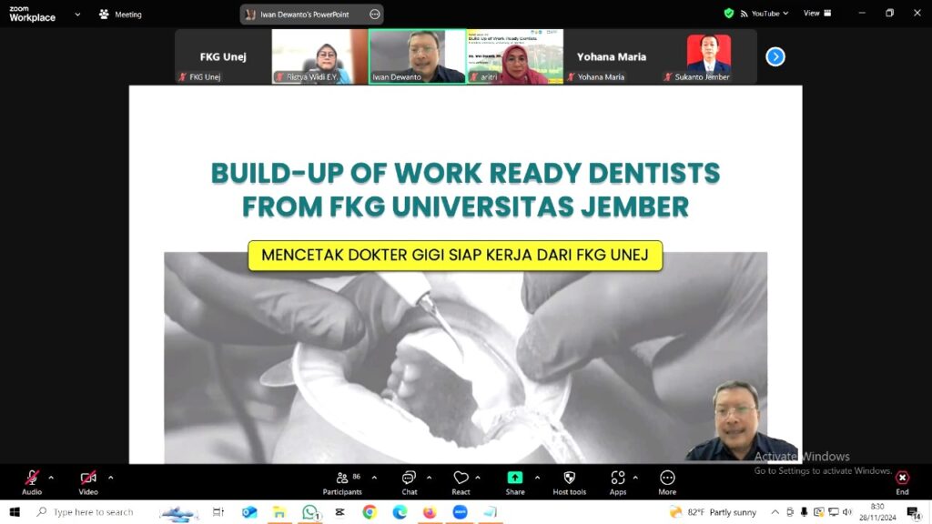This screenshot has height=524, width=932.
Task: Open the weather widget showing 82°F
Action: [x=713, y=512]
